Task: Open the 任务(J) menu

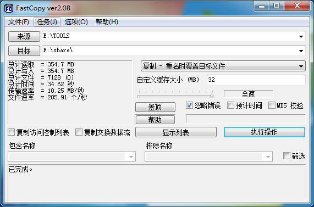Action: 47,22
